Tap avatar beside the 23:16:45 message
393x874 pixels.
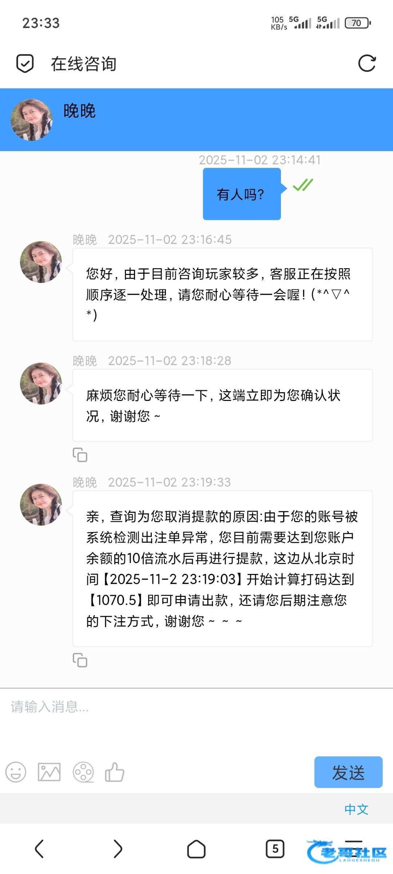pyautogui.click(x=41, y=262)
